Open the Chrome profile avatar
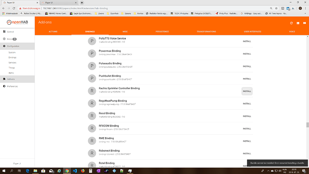Image resolution: width=309 pixels, height=174 pixels. coord(300,8)
